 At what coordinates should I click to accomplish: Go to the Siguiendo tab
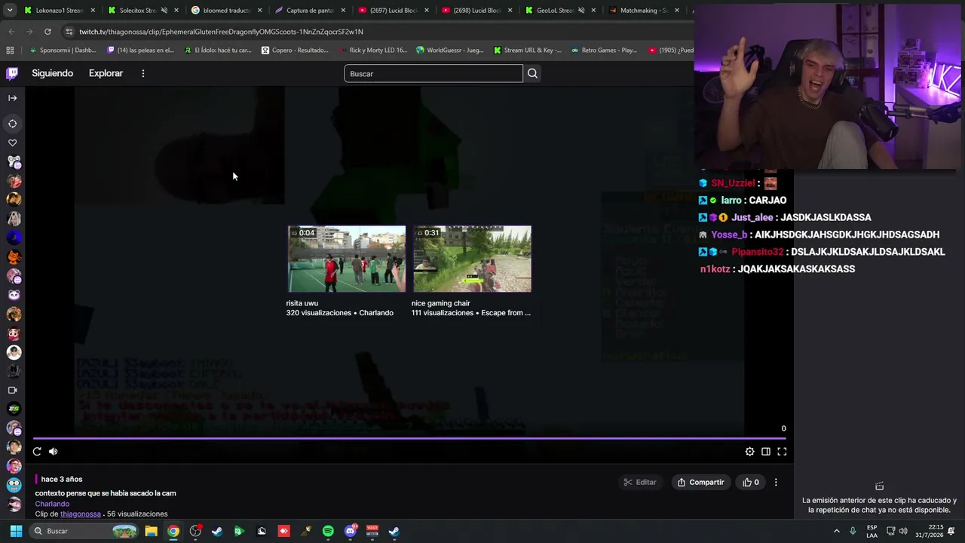click(x=53, y=73)
